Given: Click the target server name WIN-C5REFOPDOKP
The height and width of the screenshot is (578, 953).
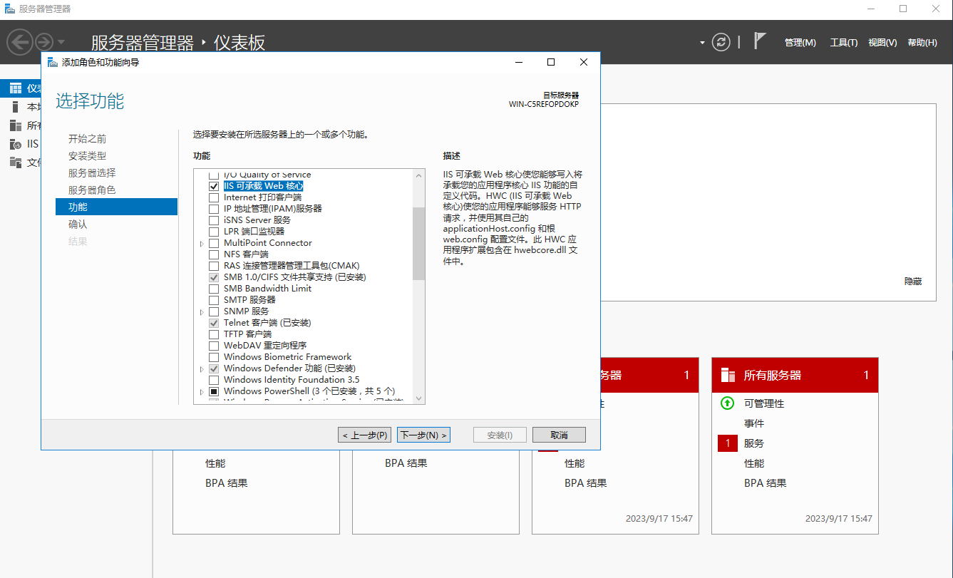Looking at the screenshot, I should pyautogui.click(x=544, y=104).
